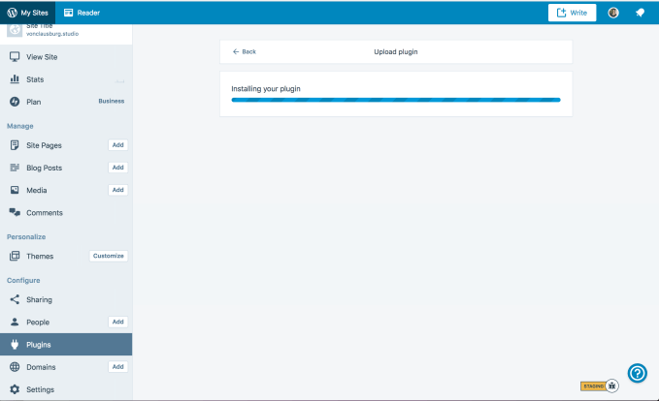Open Domains

point(41,367)
